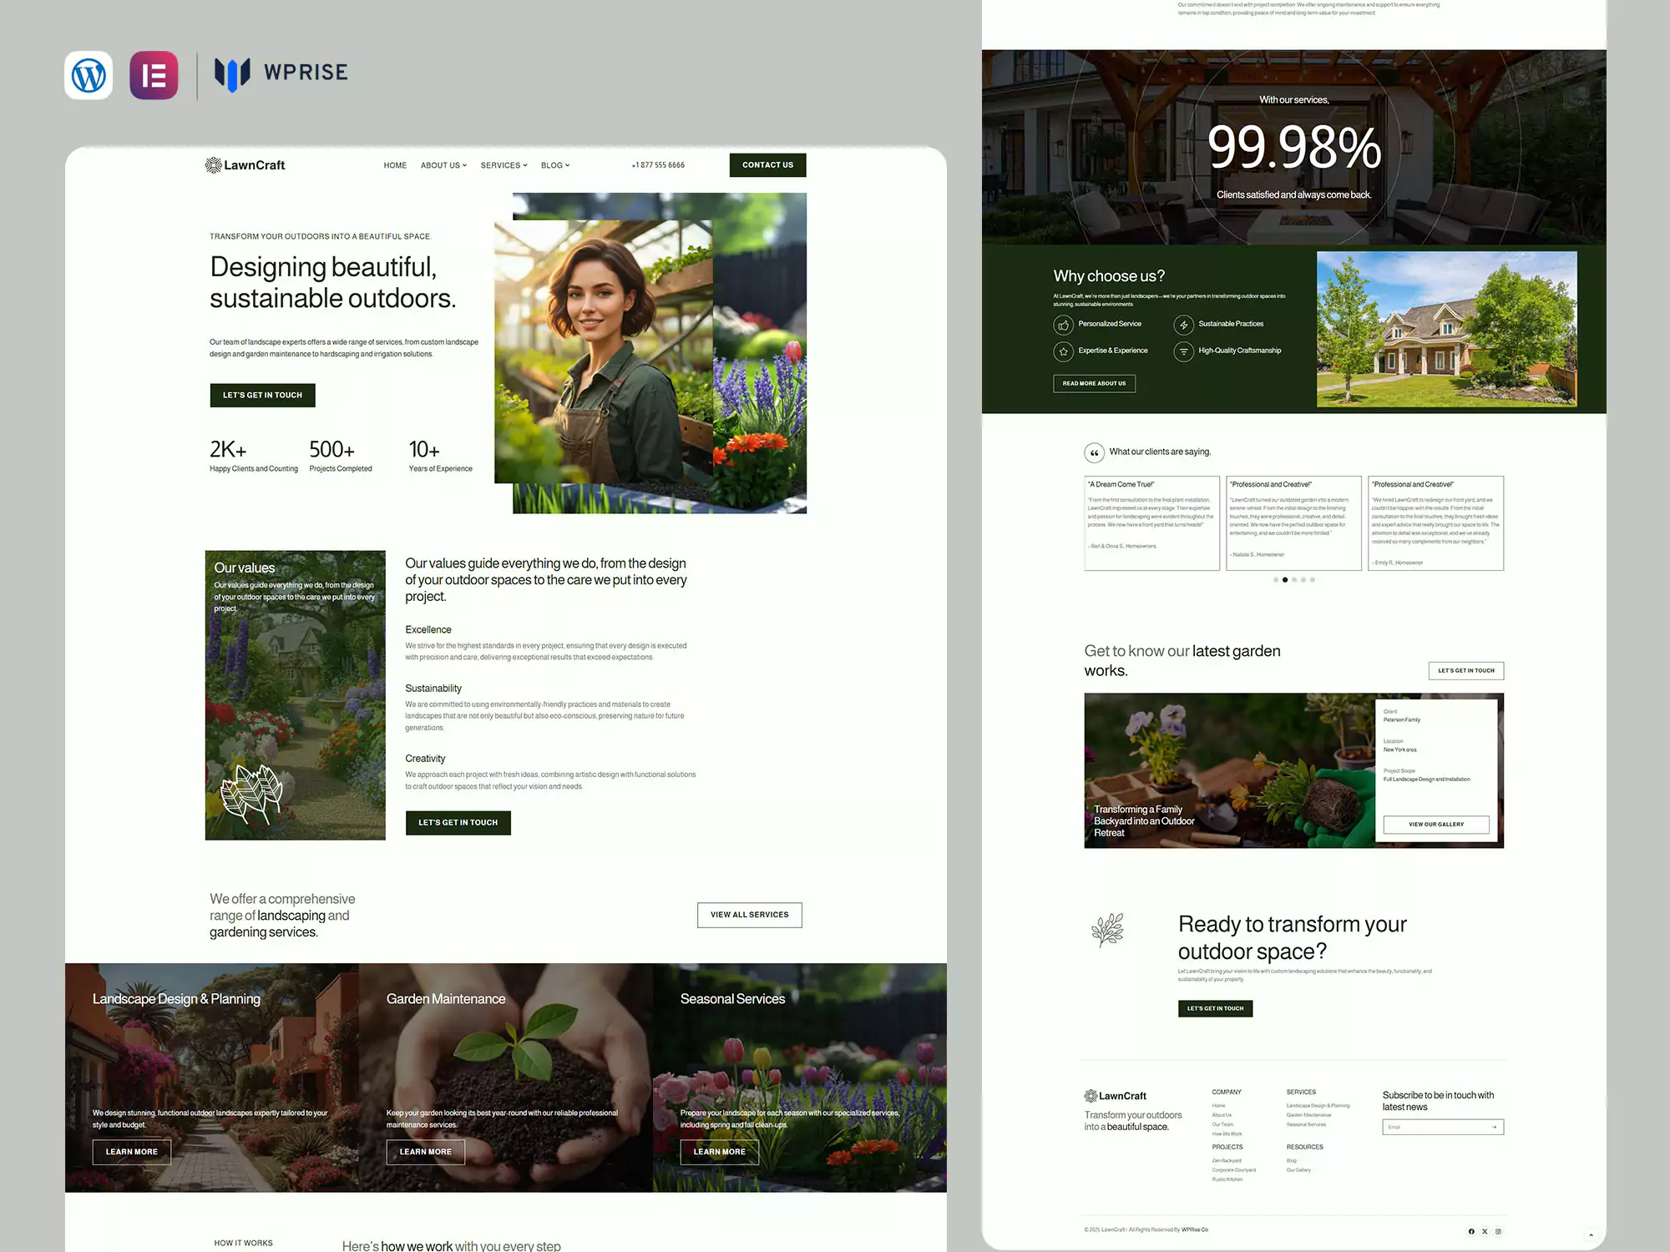Click the Elementor logo icon
Image resolution: width=1670 pixels, height=1252 pixels.
point(154,75)
